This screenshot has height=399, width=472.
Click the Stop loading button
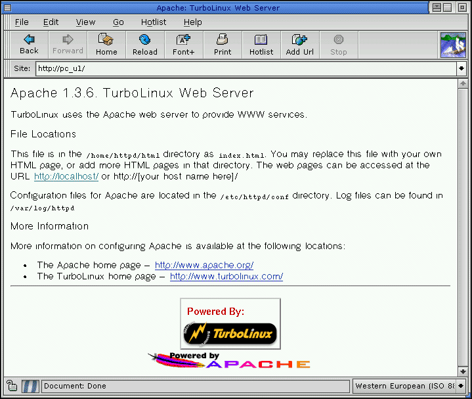[x=338, y=45]
